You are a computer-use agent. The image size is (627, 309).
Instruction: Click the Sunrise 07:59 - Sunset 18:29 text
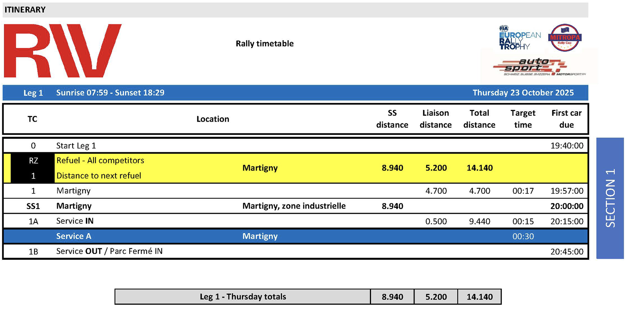point(110,93)
